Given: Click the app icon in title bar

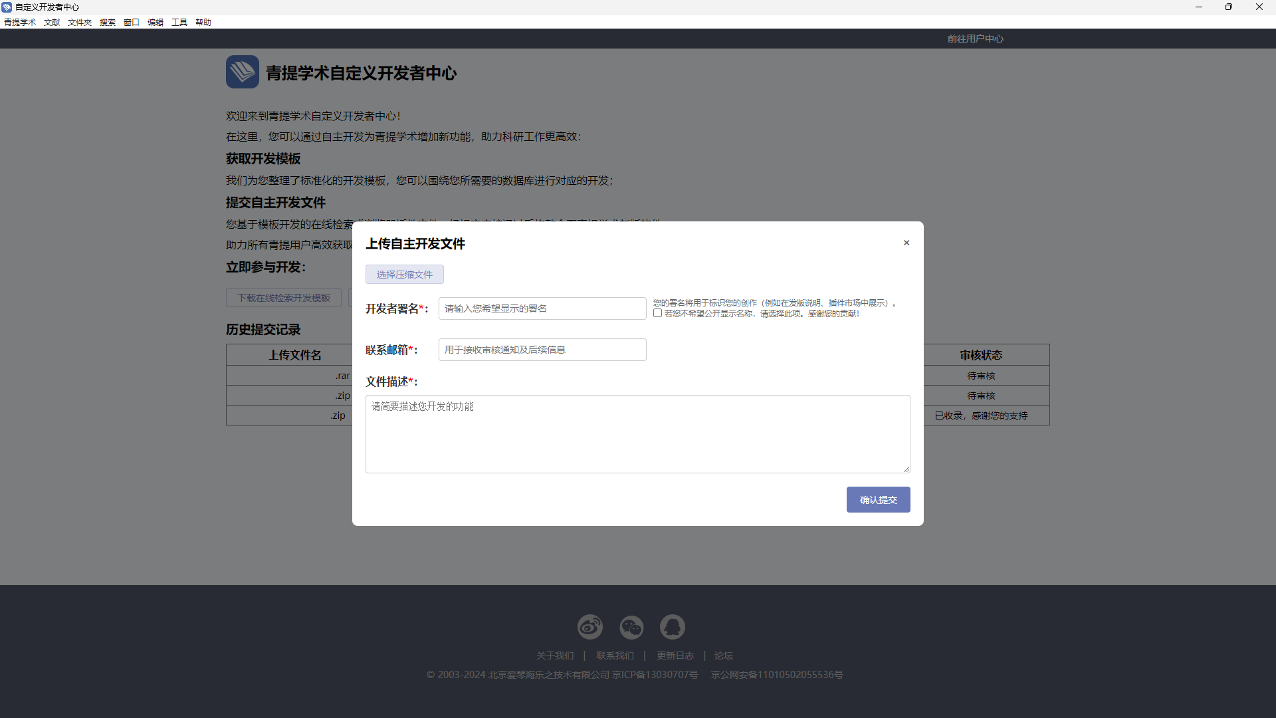Looking at the screenshot, I should (7, 7).
